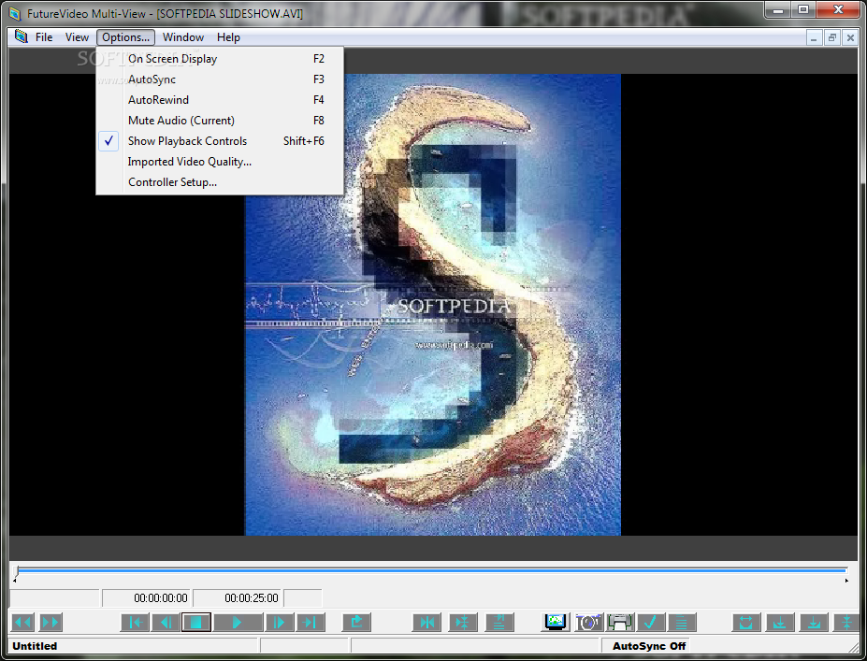
Task: Close the inner SOFTPEDIA SLIDESHOW.AVI document
Action: [850, 37]
